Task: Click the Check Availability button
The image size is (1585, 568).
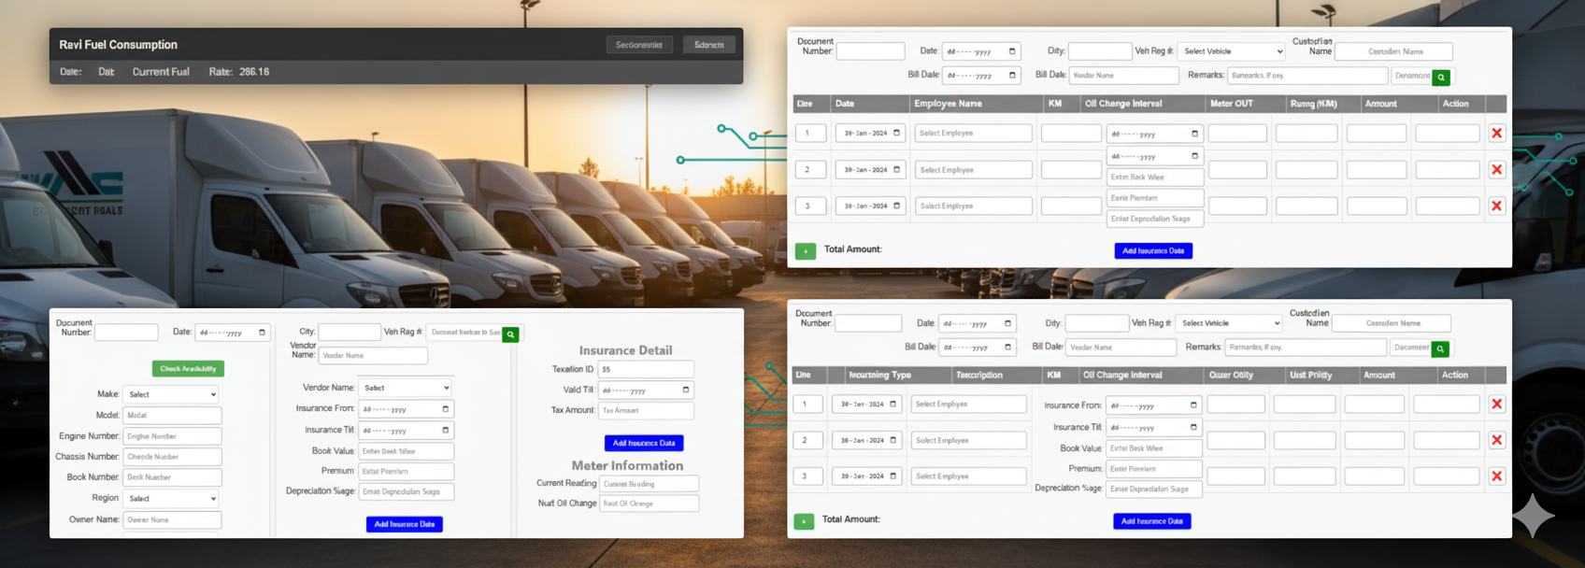Action: coord(188,369)
